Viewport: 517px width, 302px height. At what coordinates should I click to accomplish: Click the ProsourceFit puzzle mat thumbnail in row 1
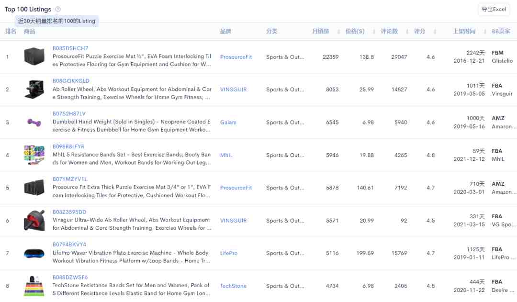pyautogui.click(x=34, y=56)
